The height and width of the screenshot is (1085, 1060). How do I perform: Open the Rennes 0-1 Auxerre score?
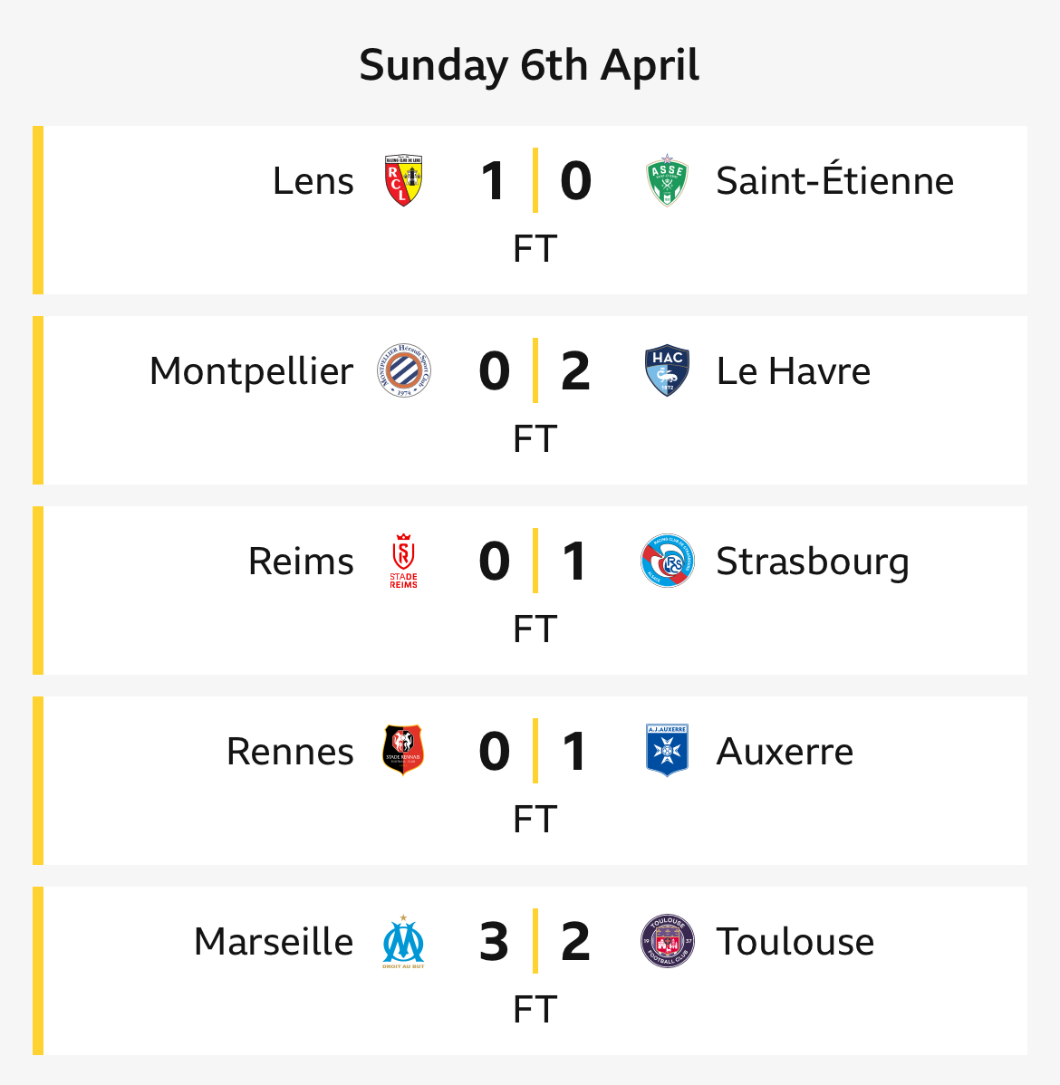535,751
